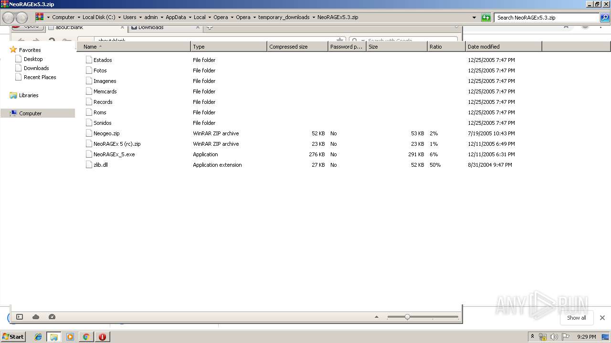This screenshot has height=343, width=611.
Task: Open Google Chrome from taskbar
Action: pos(86,337)
